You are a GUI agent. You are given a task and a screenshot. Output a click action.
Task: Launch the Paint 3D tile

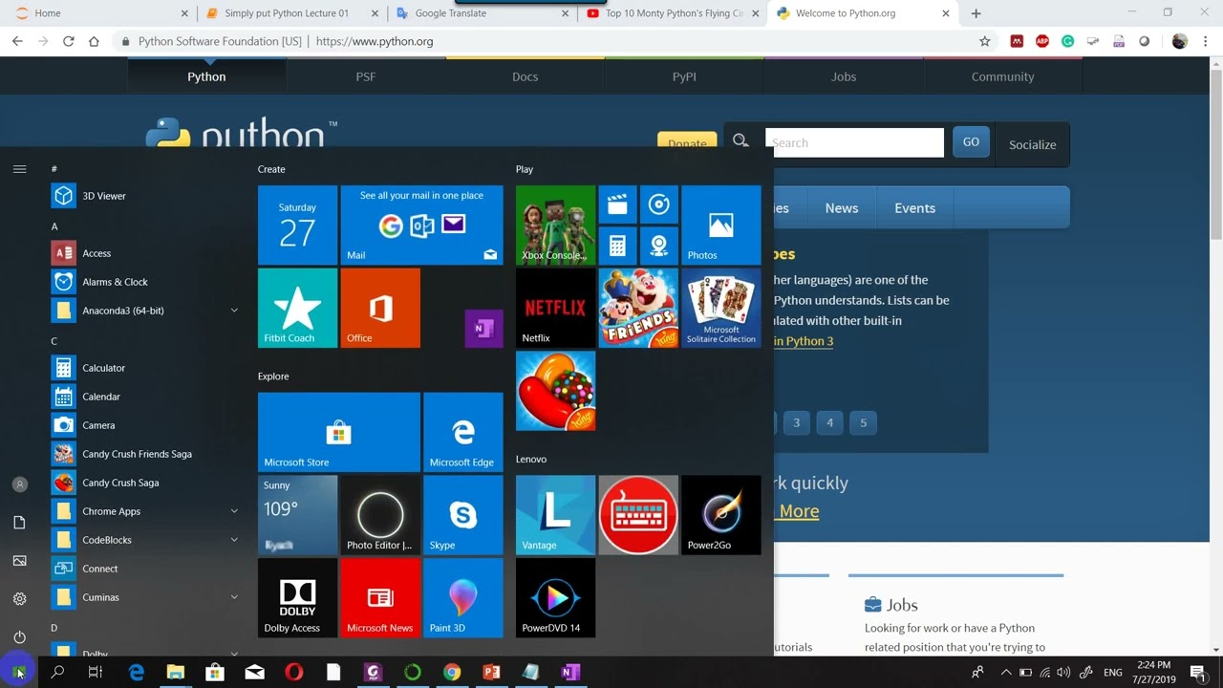pyautogui.click(x=463, y=598)
